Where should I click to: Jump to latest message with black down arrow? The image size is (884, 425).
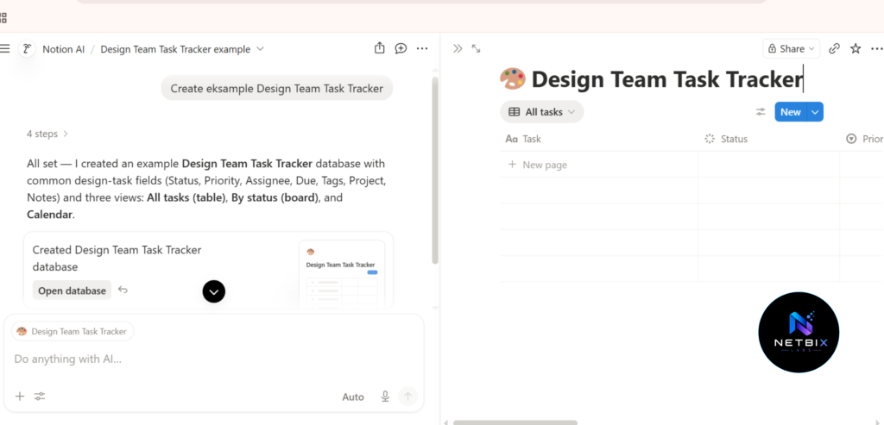pos(214,291)
